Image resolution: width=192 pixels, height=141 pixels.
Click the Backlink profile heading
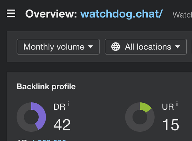(46, 87)
